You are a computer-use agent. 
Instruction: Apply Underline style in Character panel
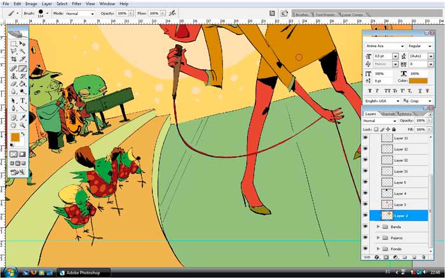tap(420, 90)
